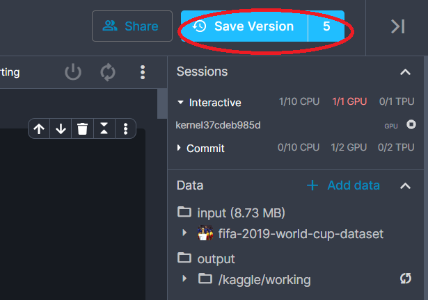This screenshot has width=428, height=300.
Task: Click the Save Version button
Action: pos(244,26)
